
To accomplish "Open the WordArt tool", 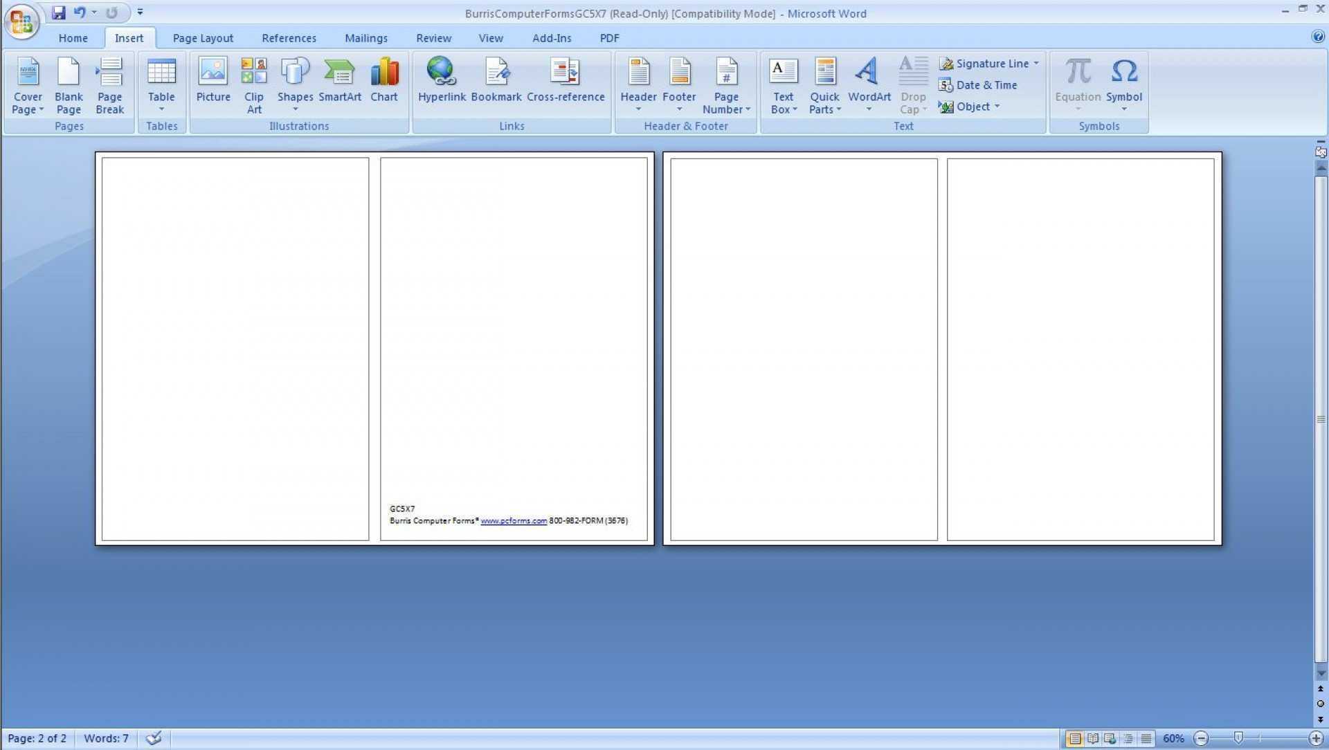I will pyautogui.click(x=867, y=82).
